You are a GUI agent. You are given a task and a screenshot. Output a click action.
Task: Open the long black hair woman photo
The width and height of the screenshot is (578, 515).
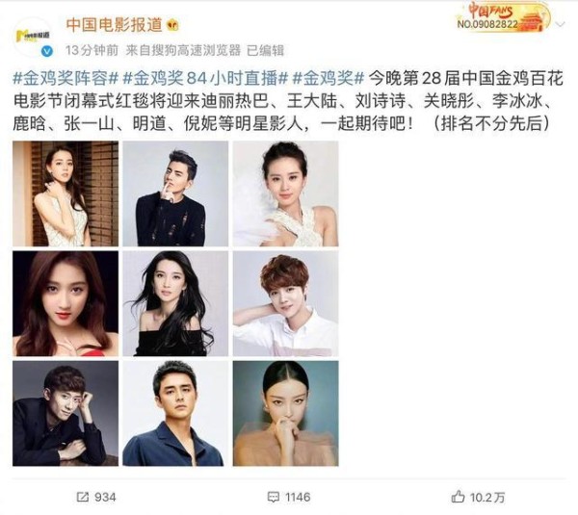(x=175, y=303)
